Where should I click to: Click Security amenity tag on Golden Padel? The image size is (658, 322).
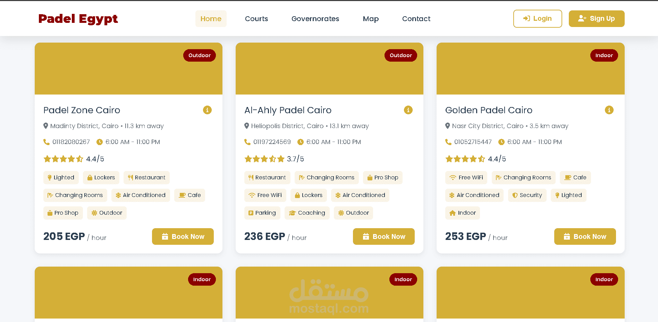pyautogui.click(x=527, y=195)
